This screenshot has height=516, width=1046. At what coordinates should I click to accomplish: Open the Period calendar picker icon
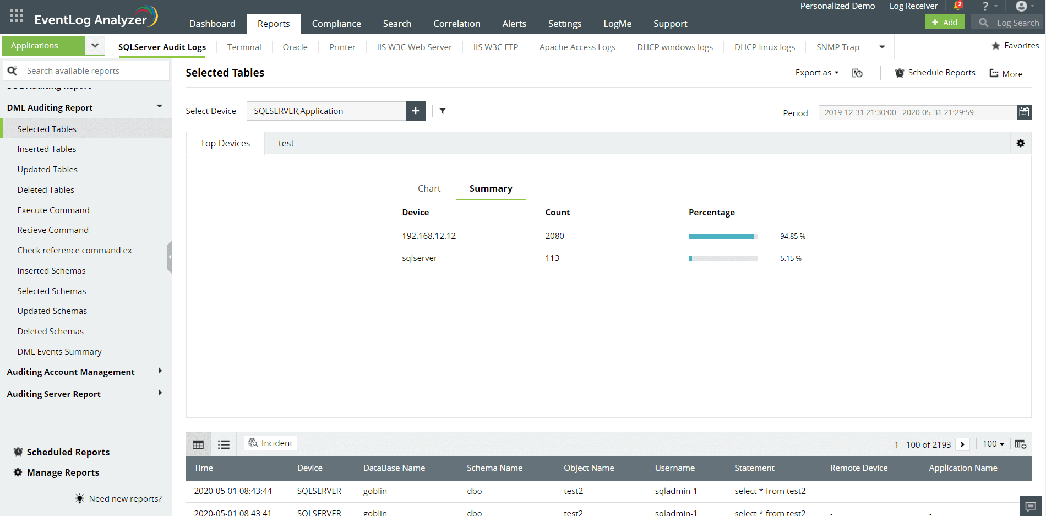pos(1024,112)
